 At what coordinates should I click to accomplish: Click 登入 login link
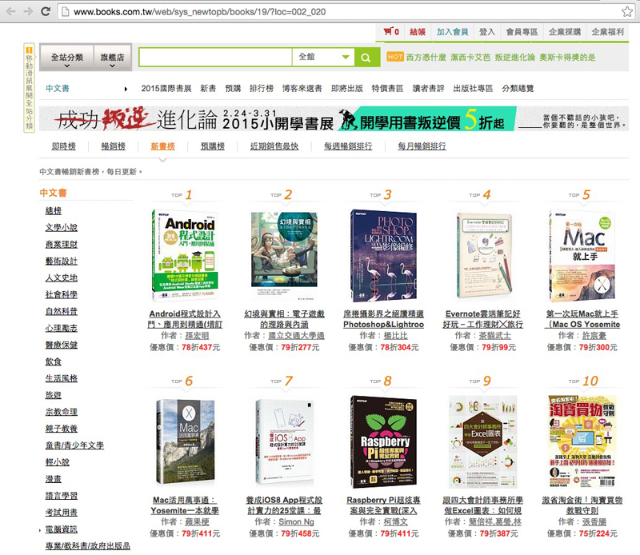pos(486,32)
